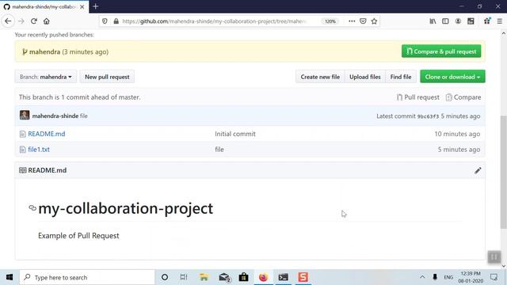Click 'This branch is 1 commit ahead of master.'
Screen dimensions: 507x285
79,97
